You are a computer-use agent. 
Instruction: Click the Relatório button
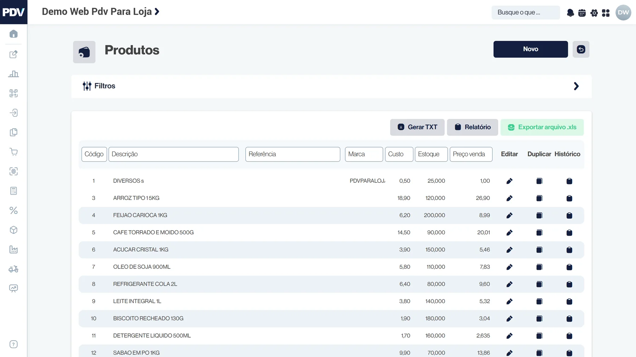pos(472,127)
